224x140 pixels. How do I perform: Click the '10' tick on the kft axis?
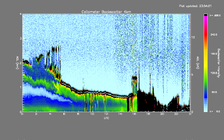(x=193, y=37)
